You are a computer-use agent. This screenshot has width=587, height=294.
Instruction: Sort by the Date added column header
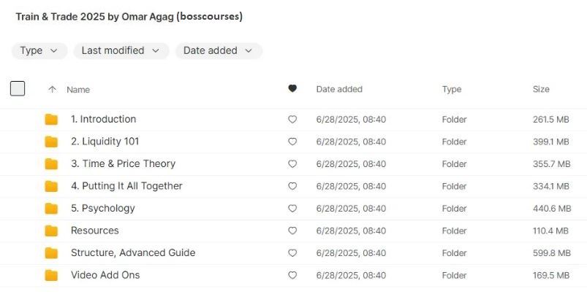point(339,89)
